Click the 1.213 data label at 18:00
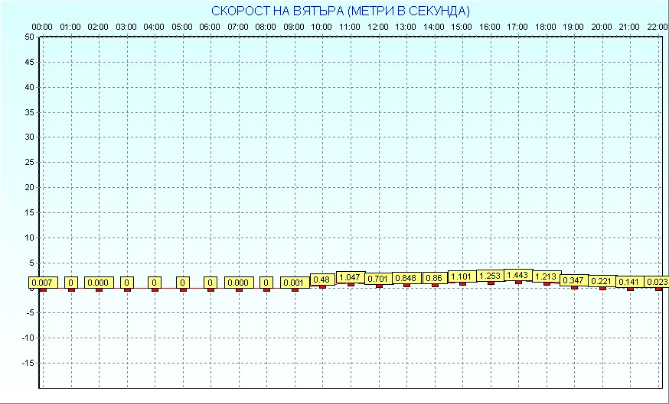Viewport: 669px width, 404px height. pos(546,276)
